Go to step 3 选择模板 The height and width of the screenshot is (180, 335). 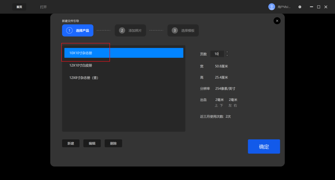(x=183, y=31)
